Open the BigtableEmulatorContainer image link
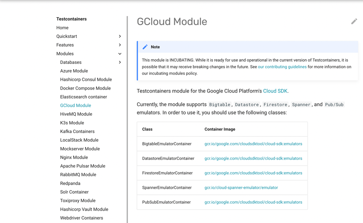The image size is (363, 223). point(253,144)
